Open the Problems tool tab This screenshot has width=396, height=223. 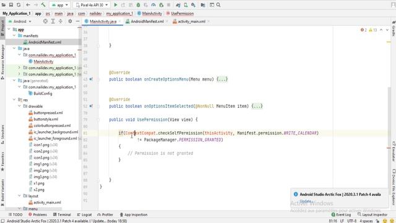click(38, 215)
